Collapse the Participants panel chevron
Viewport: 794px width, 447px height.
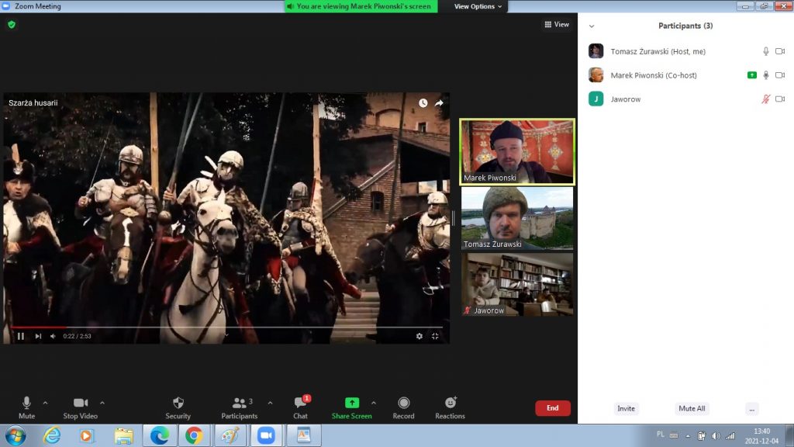coord(592,26)
